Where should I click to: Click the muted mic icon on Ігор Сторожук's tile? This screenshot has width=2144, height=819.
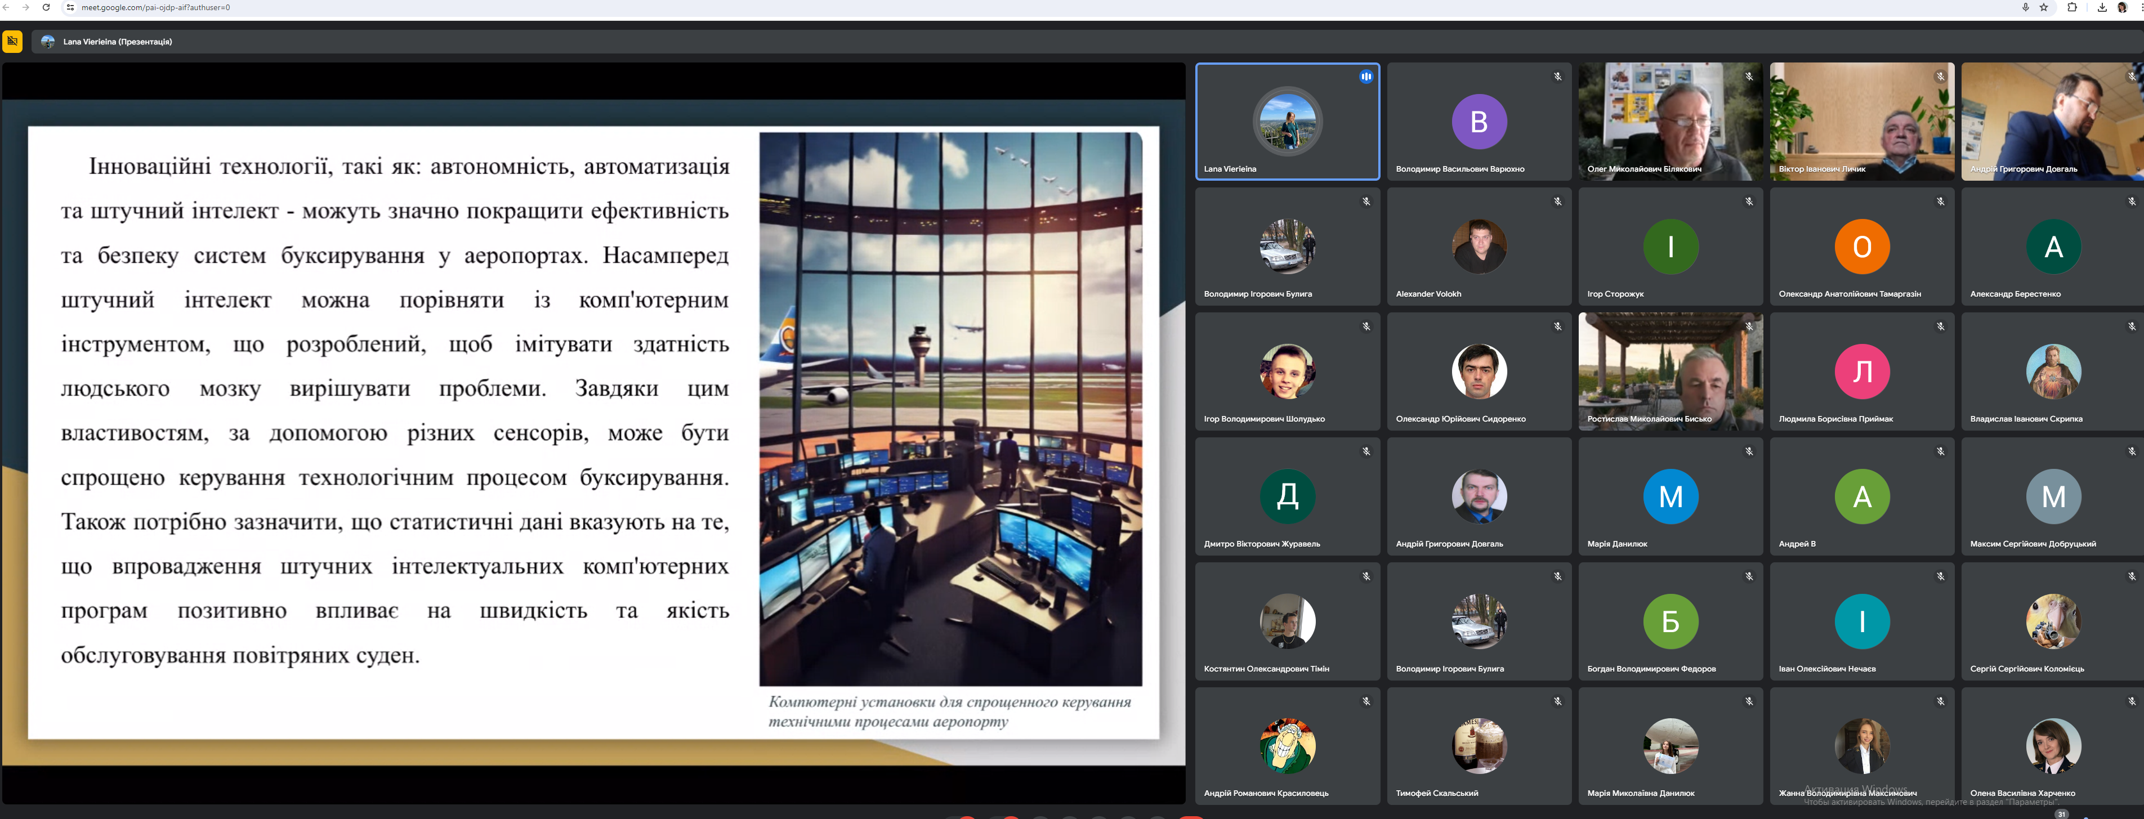click(x=1749, y=202)
